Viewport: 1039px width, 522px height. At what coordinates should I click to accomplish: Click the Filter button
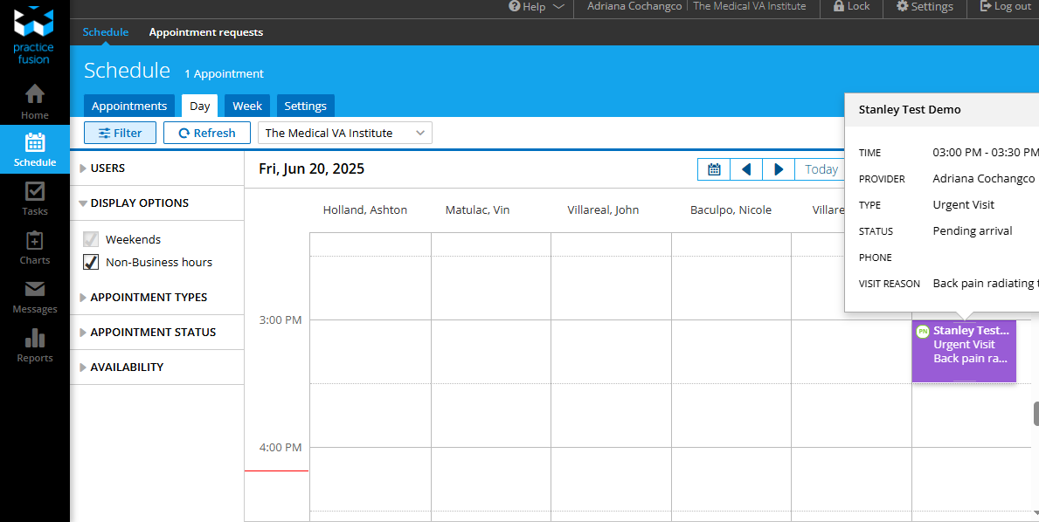[120, 133]
